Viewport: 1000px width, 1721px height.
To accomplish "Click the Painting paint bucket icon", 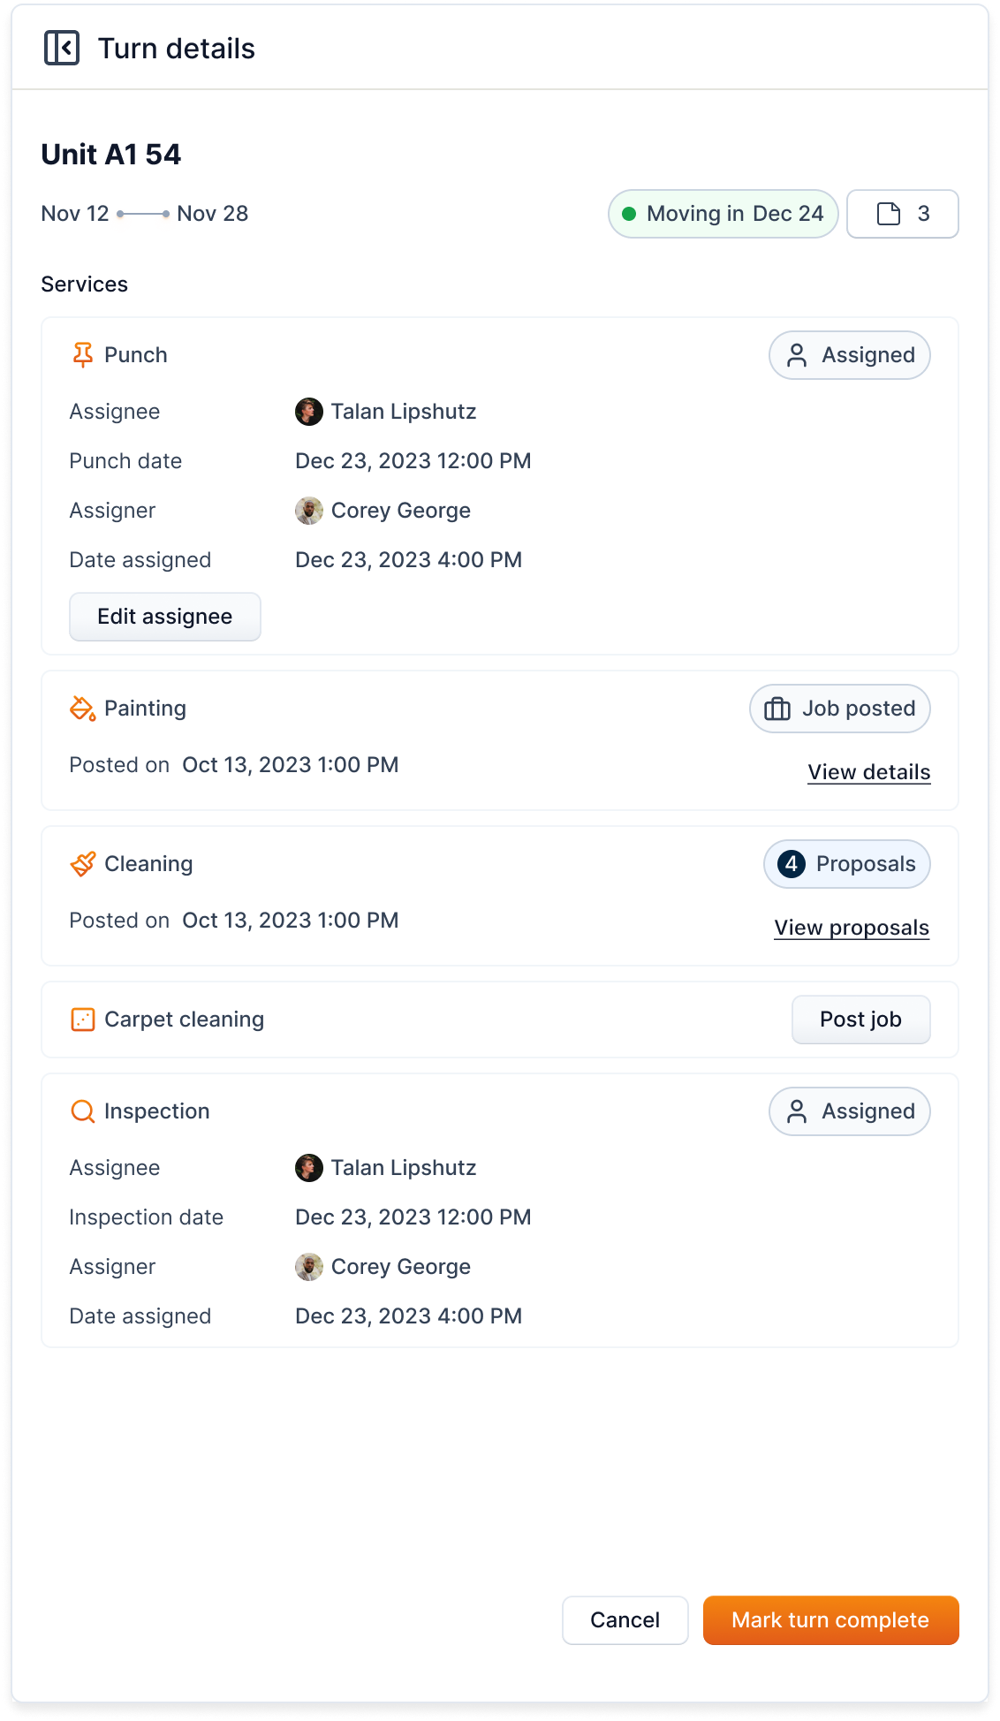I will (82, 709).
